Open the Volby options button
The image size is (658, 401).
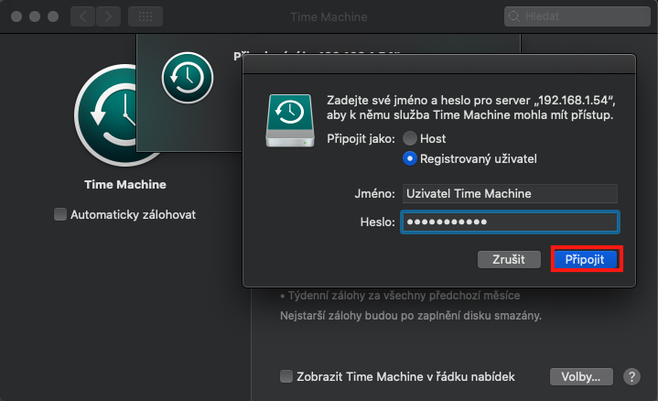pyautogui.click(x=581, y=376)
